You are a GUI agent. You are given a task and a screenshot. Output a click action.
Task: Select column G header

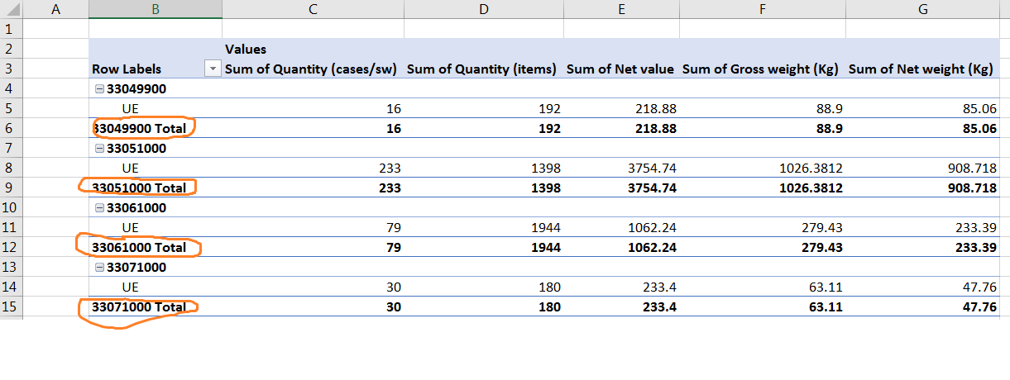point(923,10)
